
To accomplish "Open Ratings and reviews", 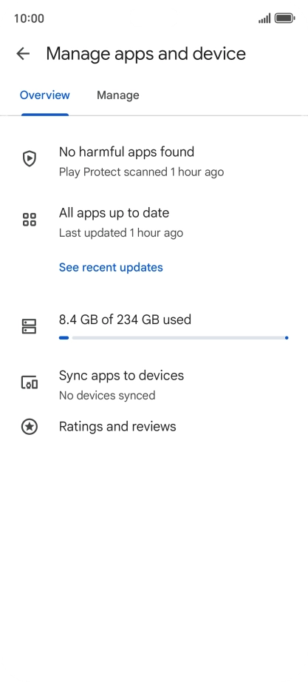I will point(154,427).
